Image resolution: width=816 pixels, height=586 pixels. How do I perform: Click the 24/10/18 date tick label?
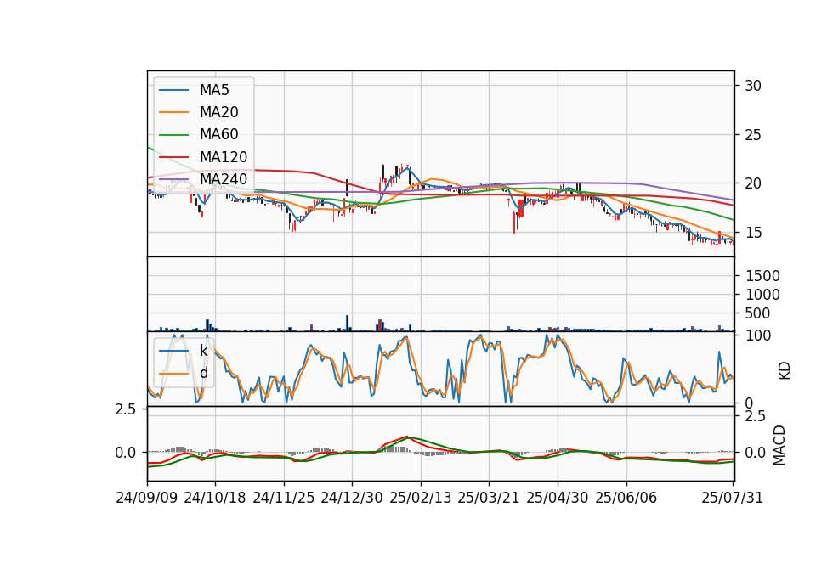(215, 498)
